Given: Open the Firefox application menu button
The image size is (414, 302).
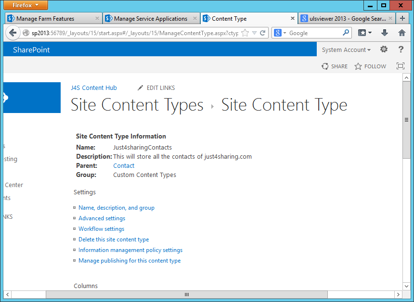Looking at the screenshot, I should (x=26, y=5).
